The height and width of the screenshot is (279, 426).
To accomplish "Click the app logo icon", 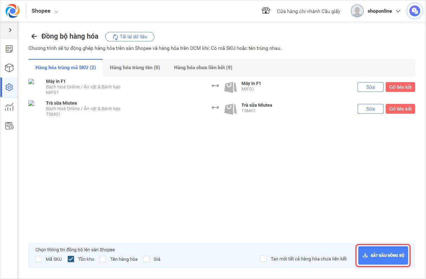I will tap(13, 11).
